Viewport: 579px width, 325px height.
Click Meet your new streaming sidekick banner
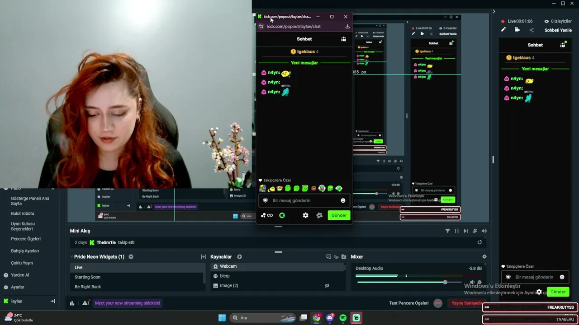tap(128, 303)
